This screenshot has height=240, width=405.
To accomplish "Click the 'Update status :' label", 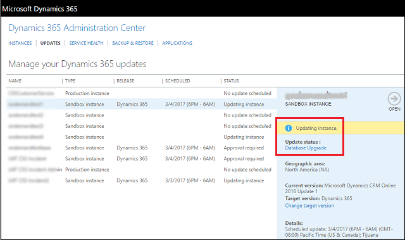I will pos(302,142).
